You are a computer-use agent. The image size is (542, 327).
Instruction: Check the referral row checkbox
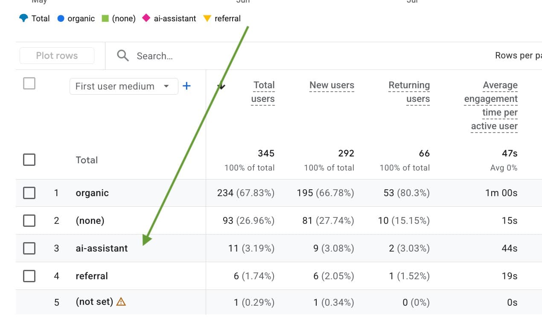pyautogui.click(x=29, y=276)
